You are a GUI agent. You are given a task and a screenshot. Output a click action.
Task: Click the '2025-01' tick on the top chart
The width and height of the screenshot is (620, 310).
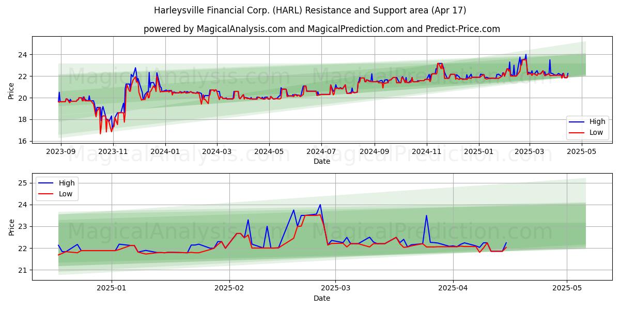click(x=478, y=152)
